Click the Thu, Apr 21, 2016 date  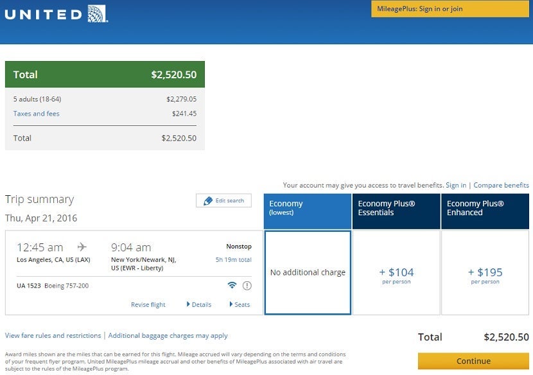pyautogui.click(x=41, y=218)
